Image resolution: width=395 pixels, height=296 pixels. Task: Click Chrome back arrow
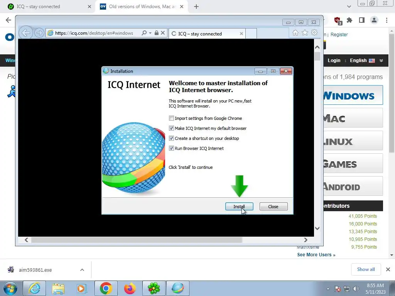coord(8,20)
